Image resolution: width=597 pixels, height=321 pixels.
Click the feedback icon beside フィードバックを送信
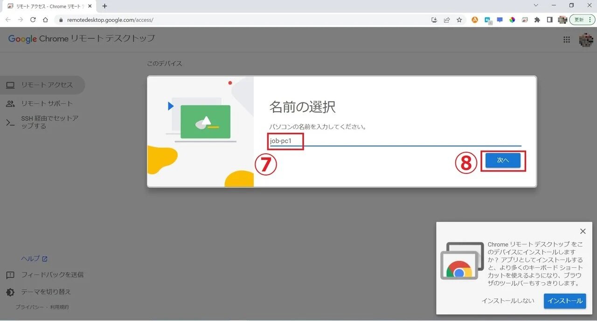(x=10, y=275)
